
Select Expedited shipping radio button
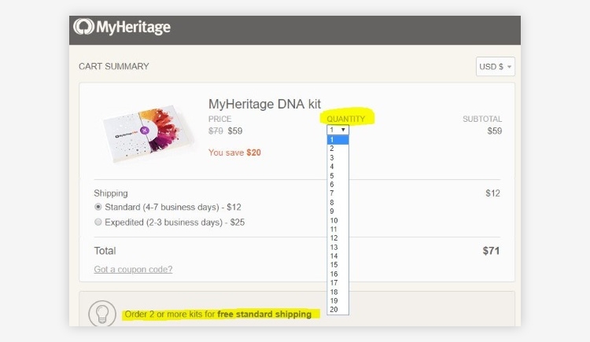click(x=98, y=222)
